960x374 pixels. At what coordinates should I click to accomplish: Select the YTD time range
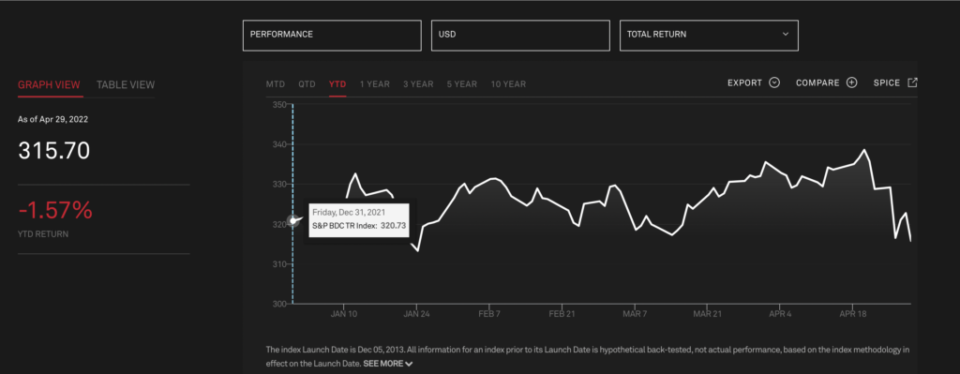pyautogui.click(x=337, y=83)
